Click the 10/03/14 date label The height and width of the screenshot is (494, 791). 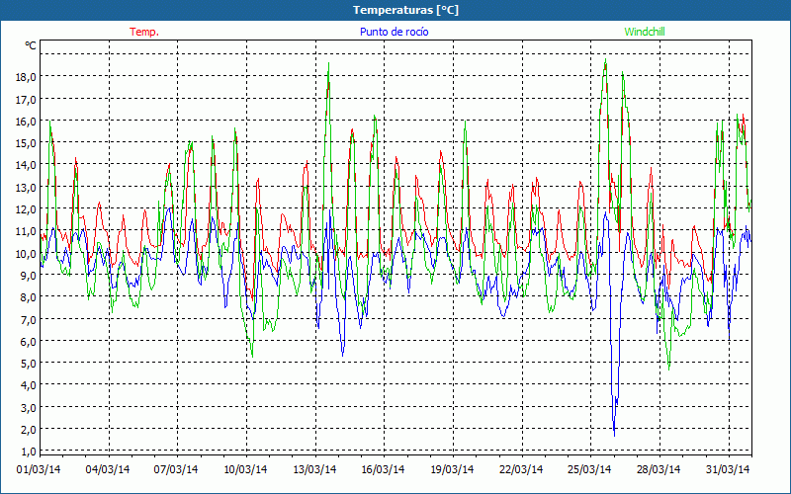(x=245, y=469)
